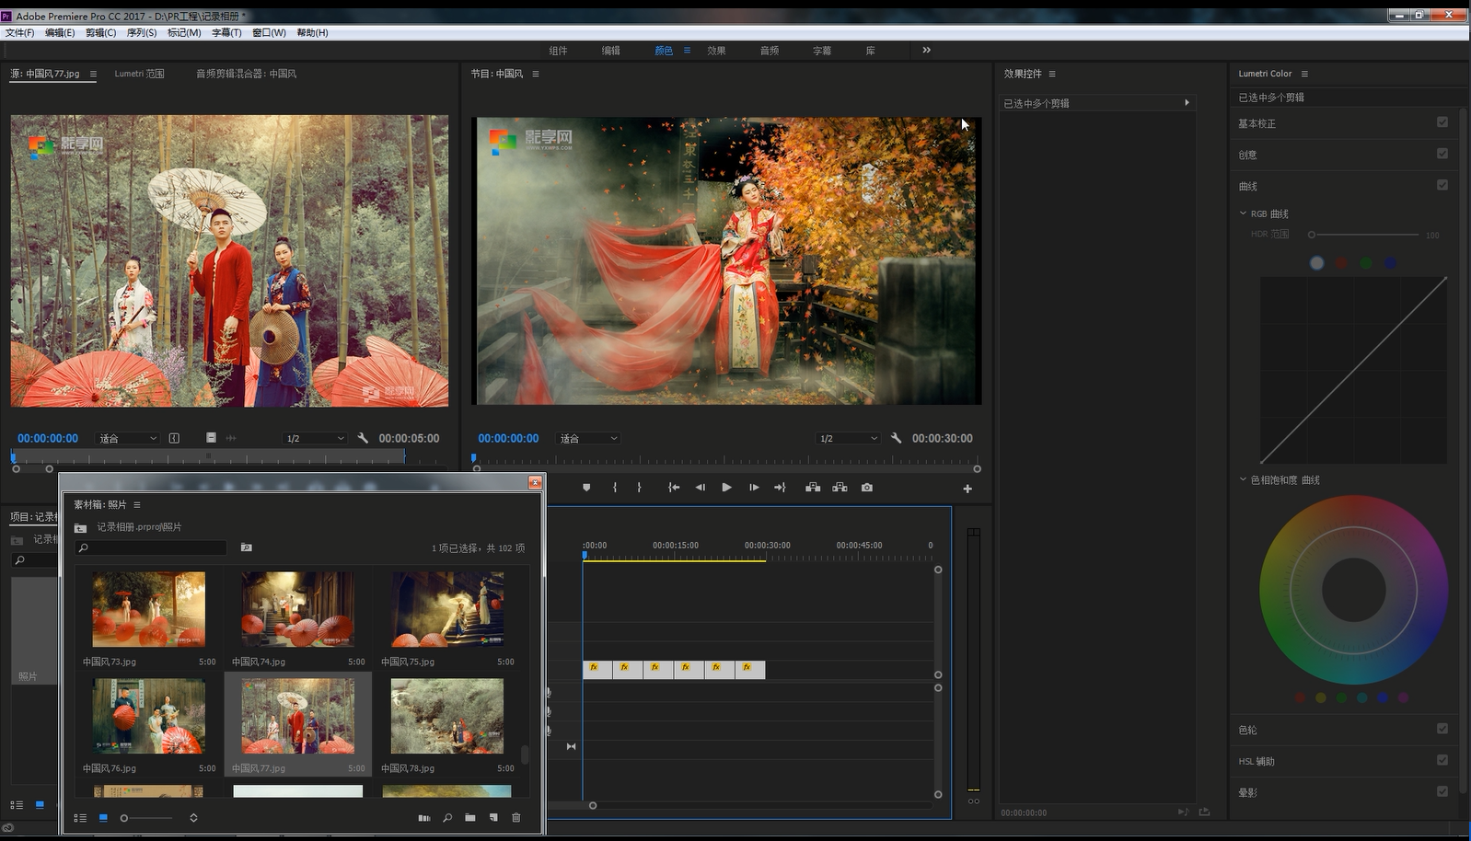Click the Go to In point button

[674, 488]
